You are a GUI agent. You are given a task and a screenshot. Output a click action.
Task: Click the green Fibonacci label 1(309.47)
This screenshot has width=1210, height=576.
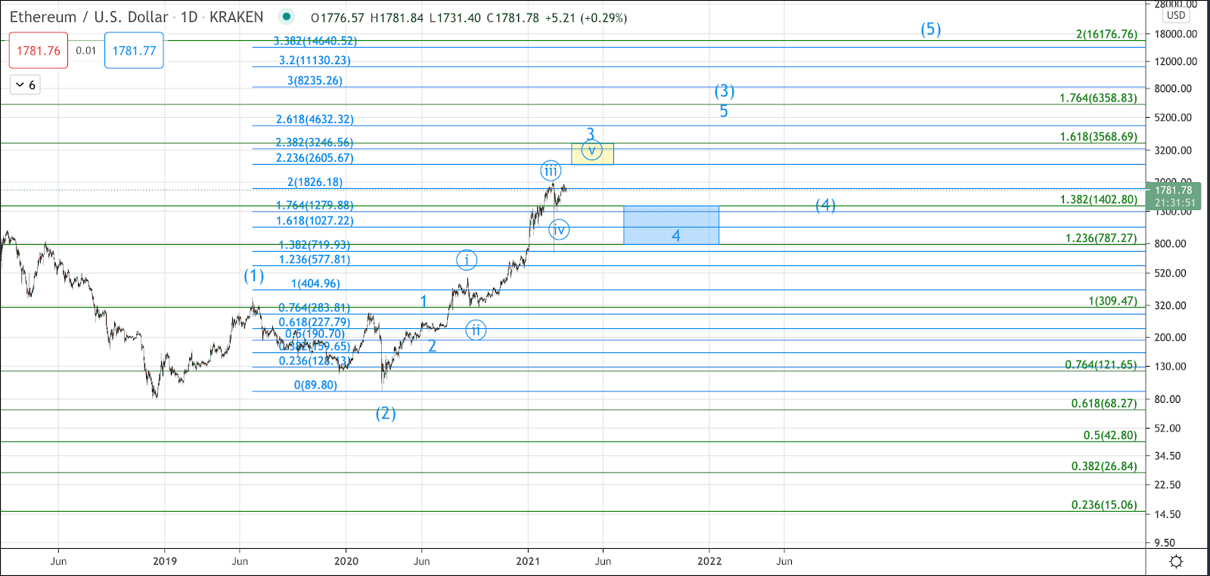1112,301
